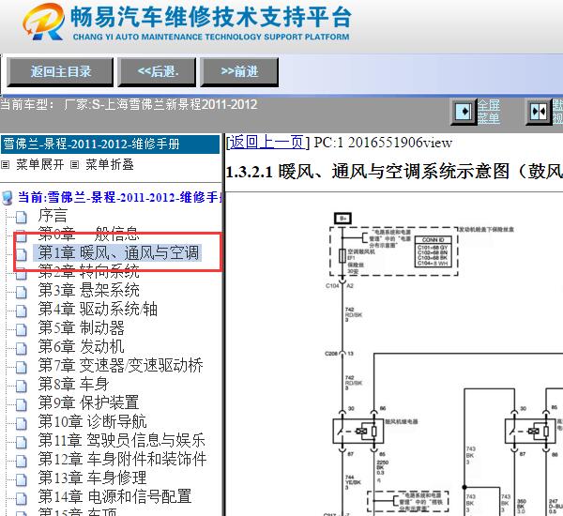563x516 pixels.
Task: Go back with the <<后退 button
Action: click(x=157, y=72)
